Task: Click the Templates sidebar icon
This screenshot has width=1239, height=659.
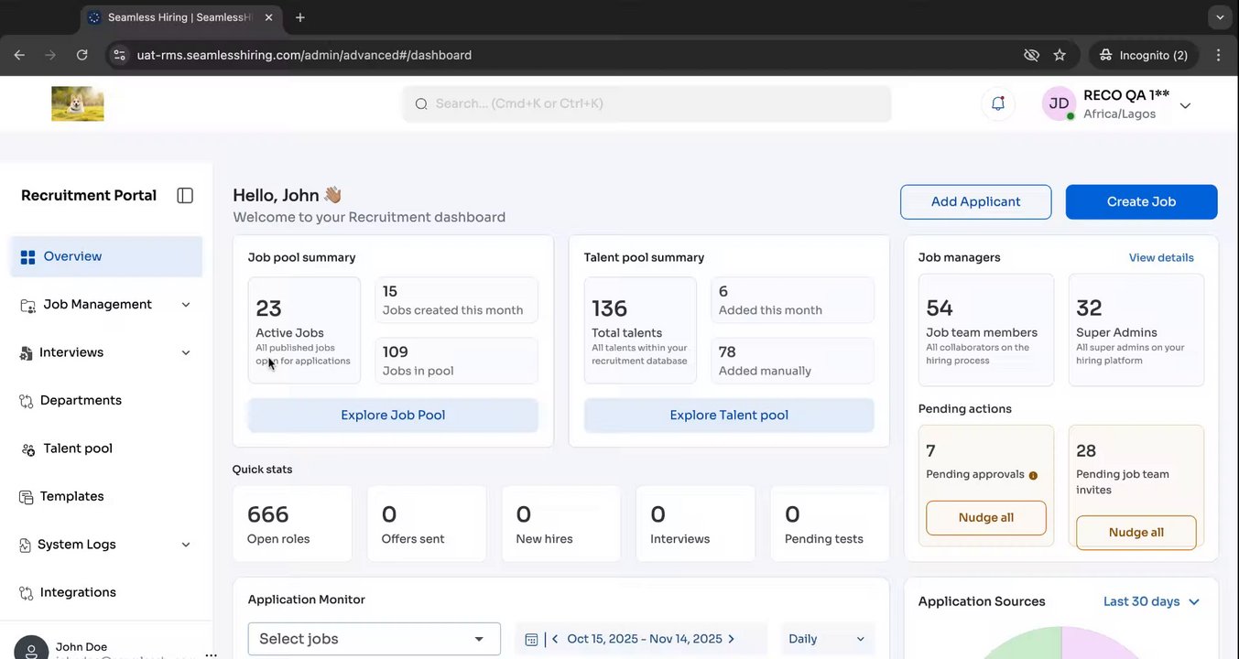Action: (27, 497)
